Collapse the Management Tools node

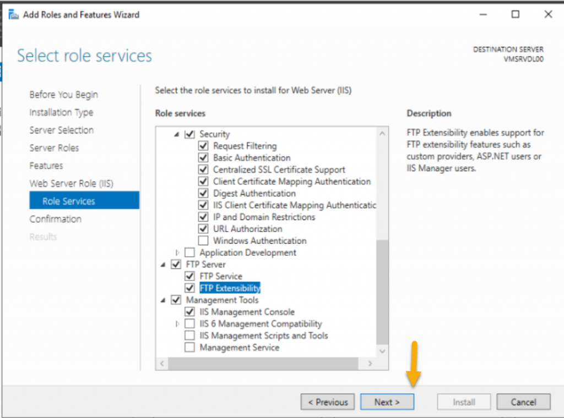(x=163, y=300)
